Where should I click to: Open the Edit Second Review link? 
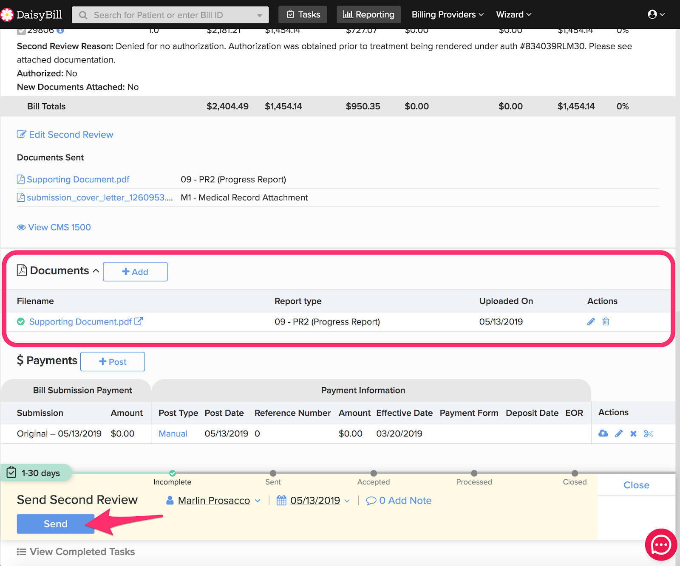click(x=71, y=135)
